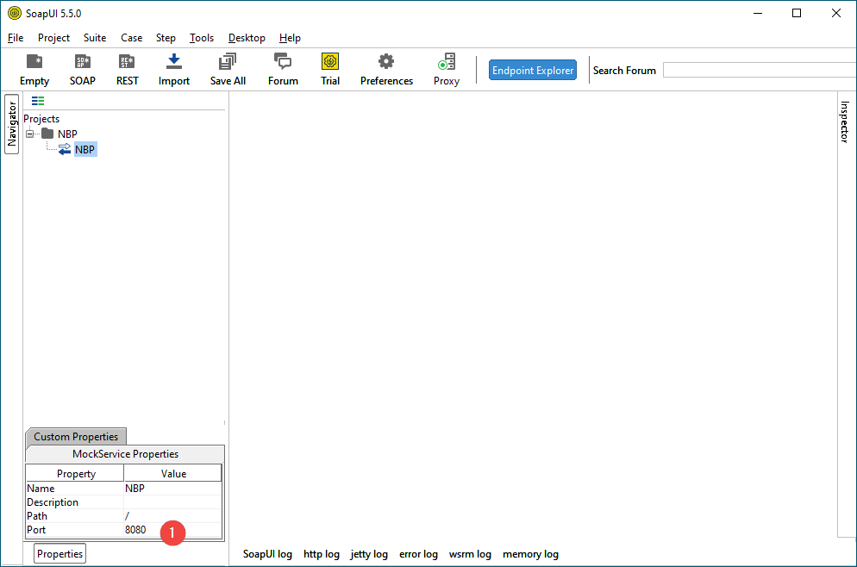This screenshot has height=567, width=857.
Task: Switch to the Custom Properties tab
Action: (76, 436)
